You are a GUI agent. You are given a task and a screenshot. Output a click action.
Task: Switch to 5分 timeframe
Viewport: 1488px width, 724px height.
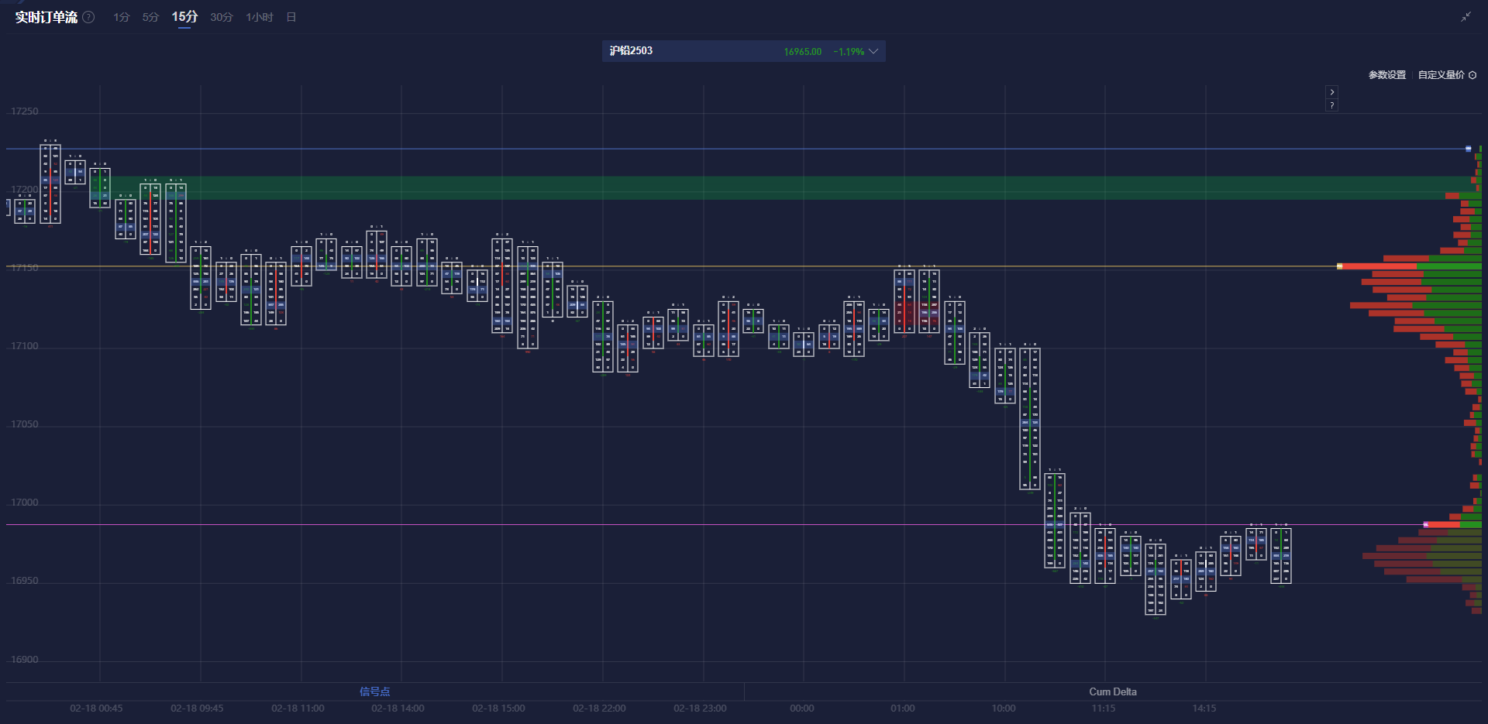150,17
